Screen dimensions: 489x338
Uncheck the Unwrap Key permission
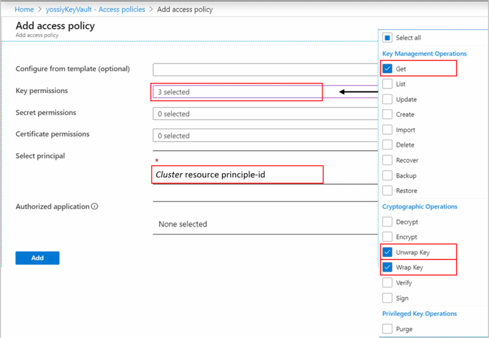(x=388, y=252)
